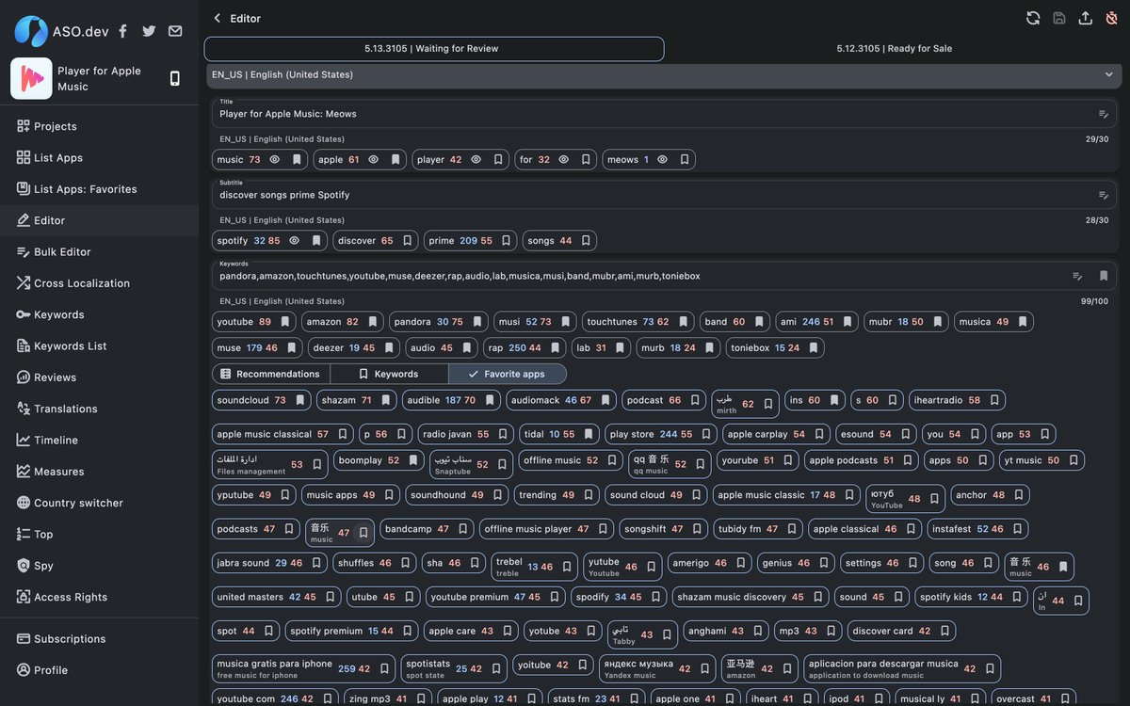Bookmark the 'soundcloud' suggested keyword

[x=300, y=400]
